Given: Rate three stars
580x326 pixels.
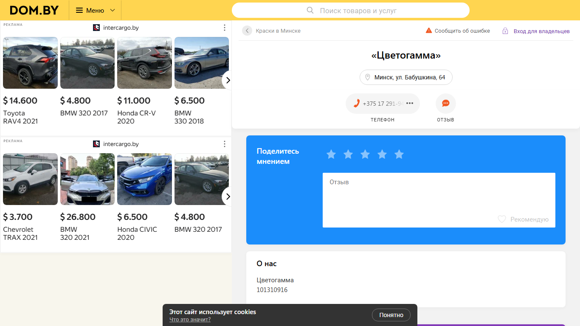Looking at the screenshot, I should click(x=365, y=154).
